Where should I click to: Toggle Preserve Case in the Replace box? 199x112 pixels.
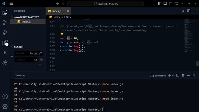point(35,60)
